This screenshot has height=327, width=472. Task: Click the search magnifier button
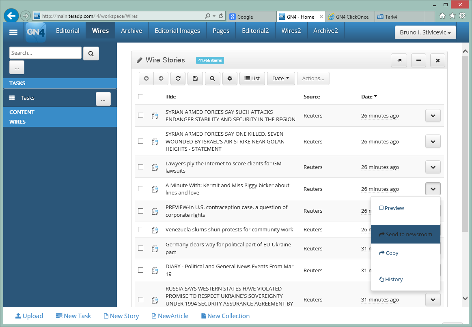coord(91,53)
